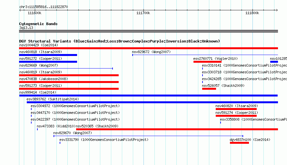Click nsv460820 (Itsara2009) label
This screenshot has height=165, width=287.
pos(237,106)
